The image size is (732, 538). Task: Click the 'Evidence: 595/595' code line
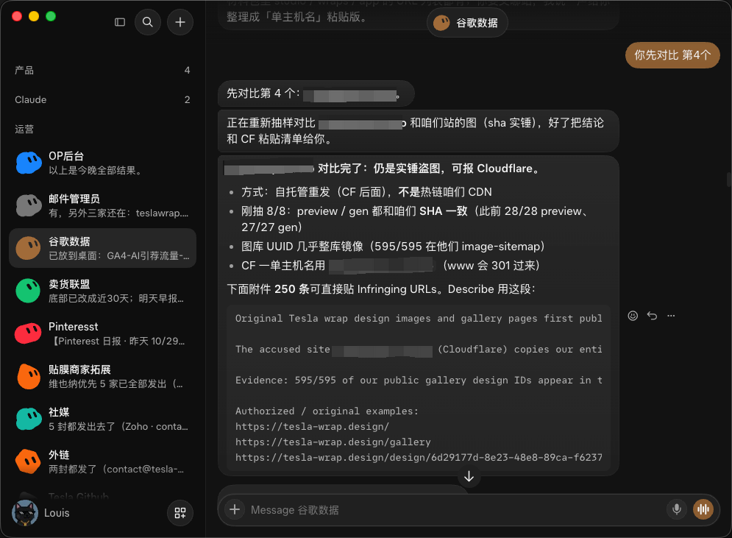point(419,381)
